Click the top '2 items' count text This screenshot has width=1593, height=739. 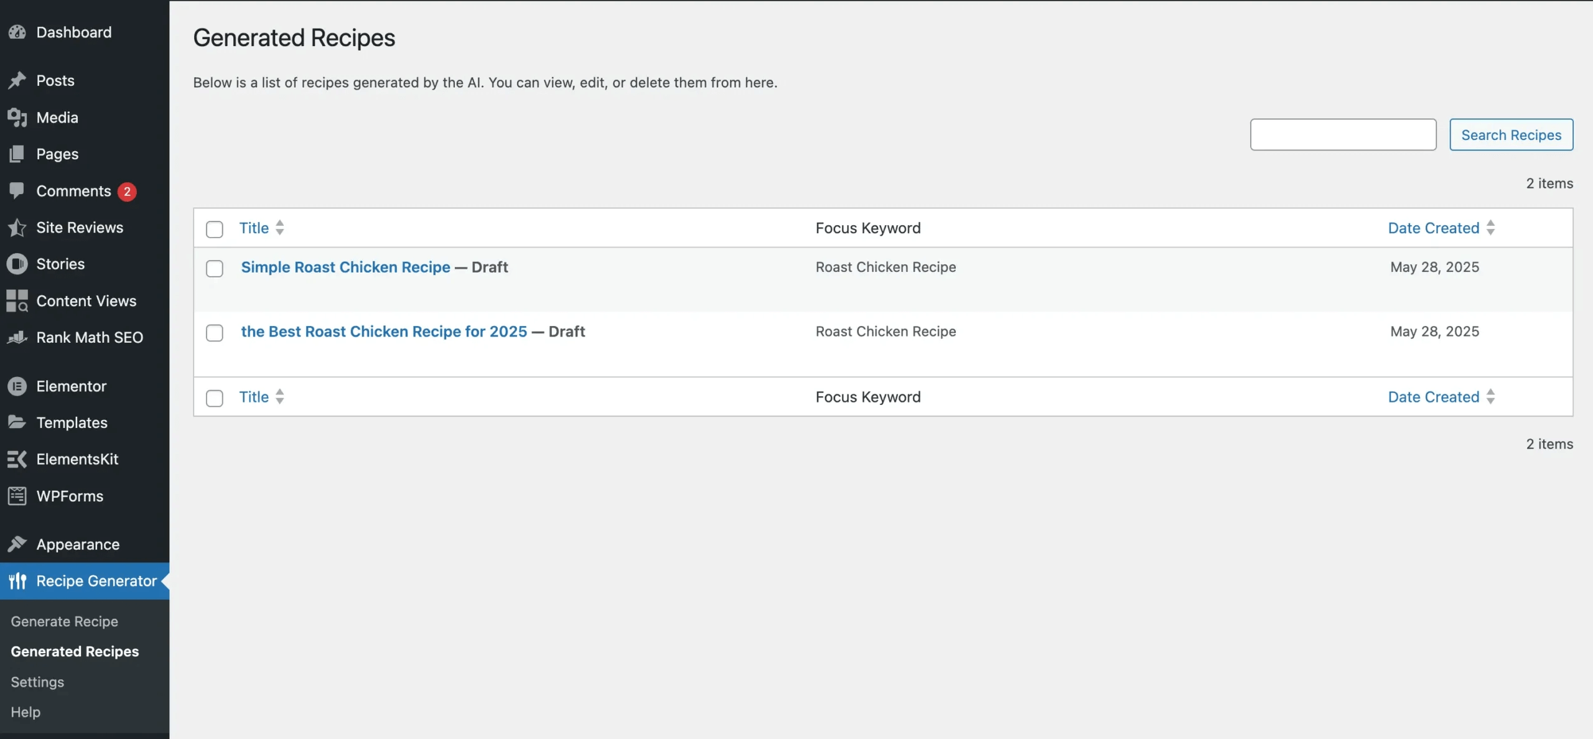tap(1549, 184)
